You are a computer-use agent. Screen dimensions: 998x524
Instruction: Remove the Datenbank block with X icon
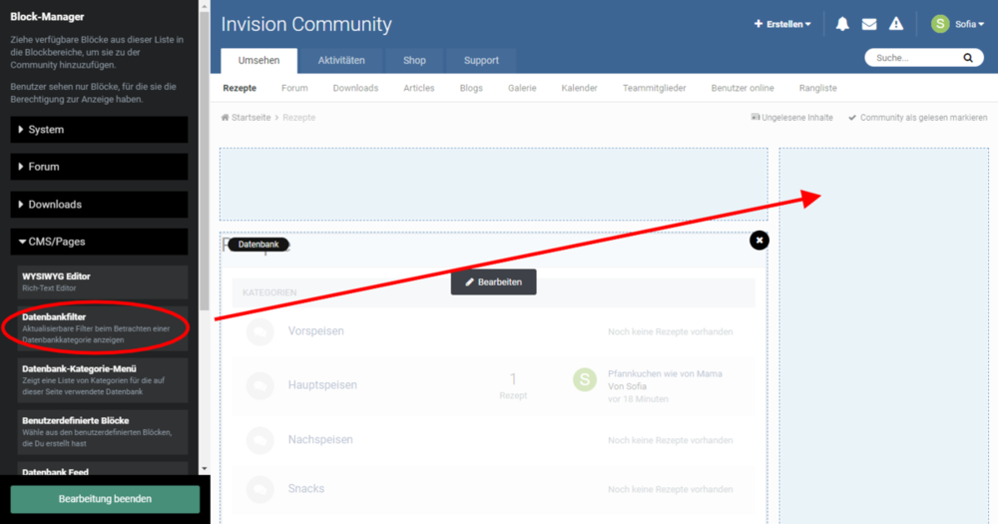(759, 240)
